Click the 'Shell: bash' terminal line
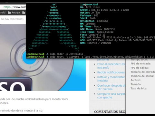The width and height of the screenshot is (155, 116). tap(88, 18)
